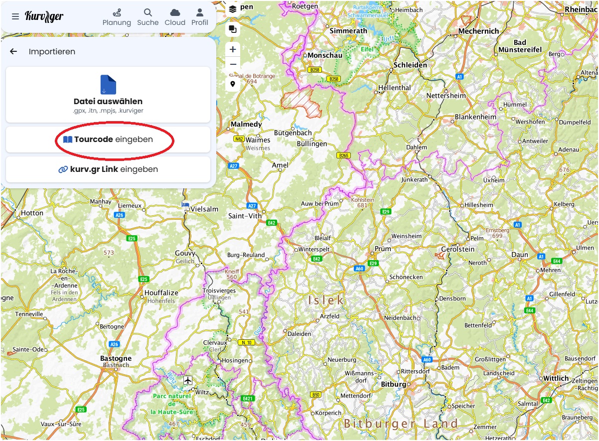Viewport: 599px width, 441px height.
Task: Open the Cloud panel
Action: (175, 17)
